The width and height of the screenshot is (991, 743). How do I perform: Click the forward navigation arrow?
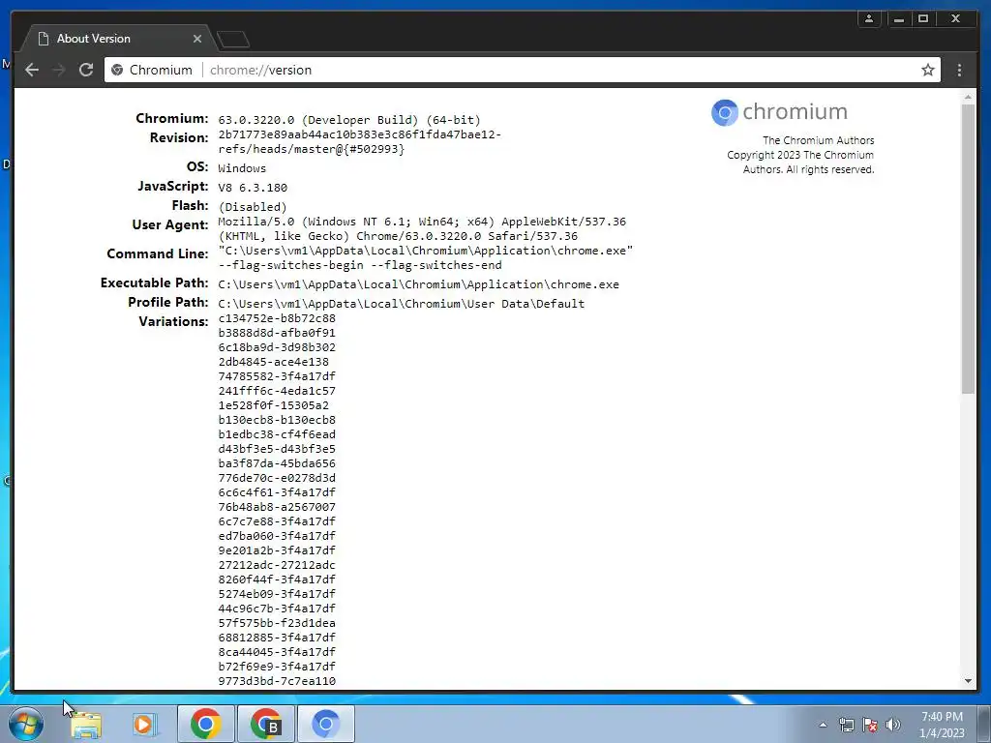(x=59, y=70)
